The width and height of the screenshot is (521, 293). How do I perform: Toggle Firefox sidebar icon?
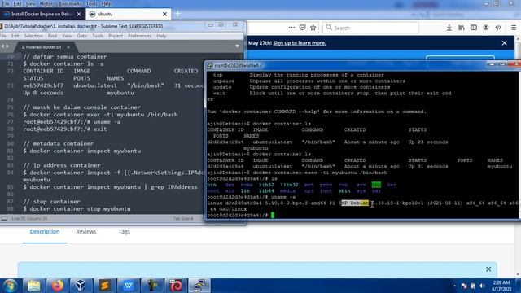point(474,28)
